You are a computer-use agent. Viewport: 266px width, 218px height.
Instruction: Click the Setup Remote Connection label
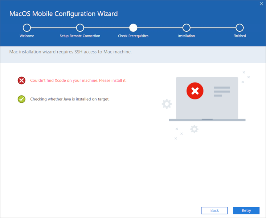(x=80, y=36)
